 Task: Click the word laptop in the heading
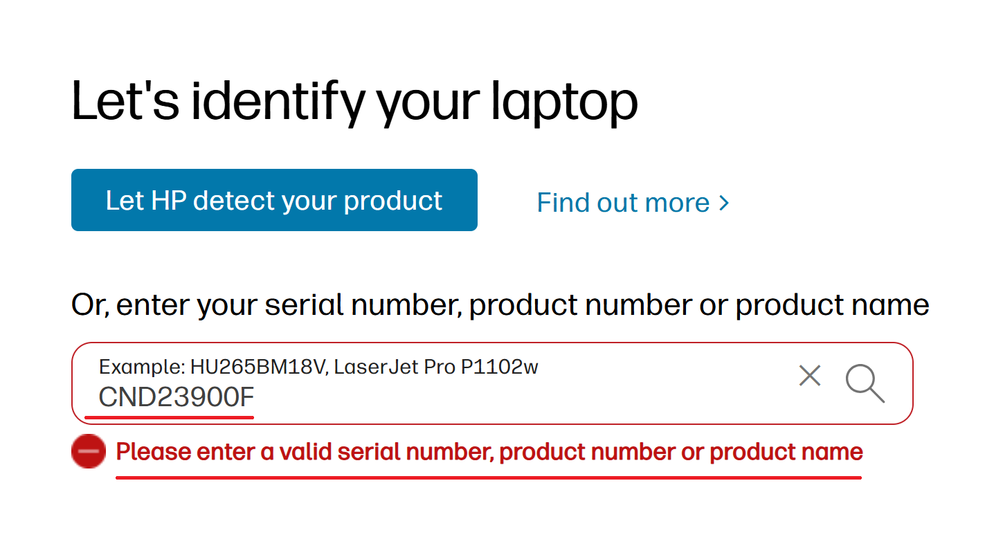[x=564, y=102]
